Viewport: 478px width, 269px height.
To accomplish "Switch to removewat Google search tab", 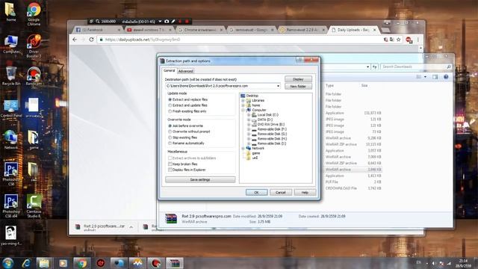I will pos(252,30).
